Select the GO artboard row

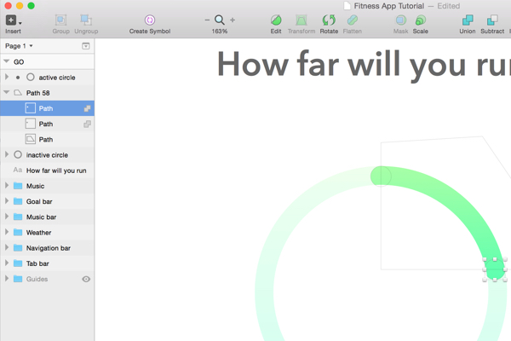[47, 61]
